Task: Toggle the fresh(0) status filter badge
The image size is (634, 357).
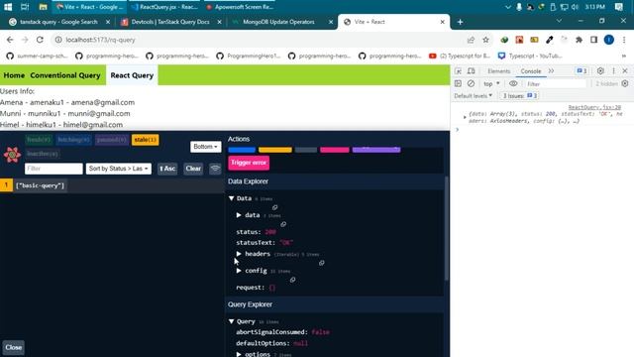Action: 39,140
